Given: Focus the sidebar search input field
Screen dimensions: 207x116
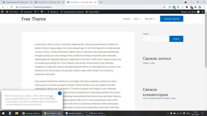Looking at the screenshot, I should click(156, 39).
